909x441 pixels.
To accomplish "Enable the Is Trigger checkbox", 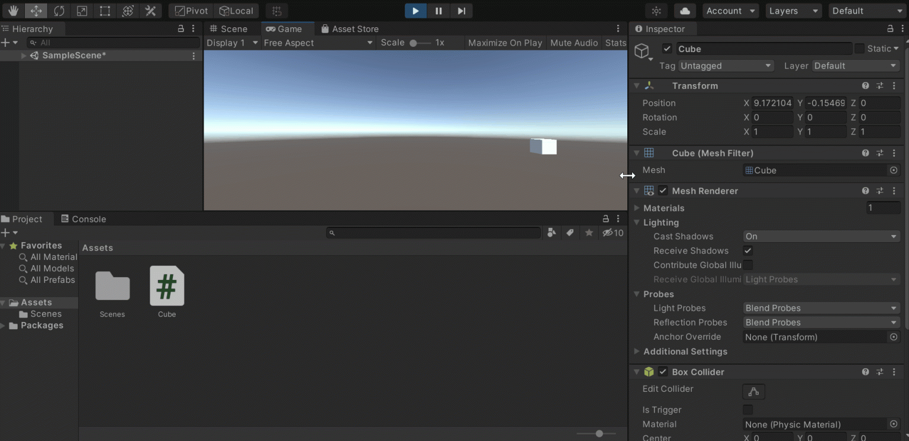I will tap(748, 410).
